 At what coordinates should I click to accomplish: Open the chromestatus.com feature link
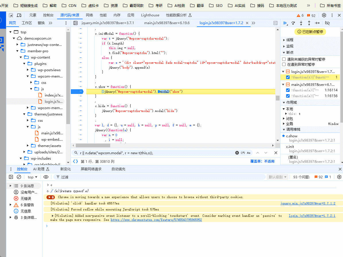point(156,220)
